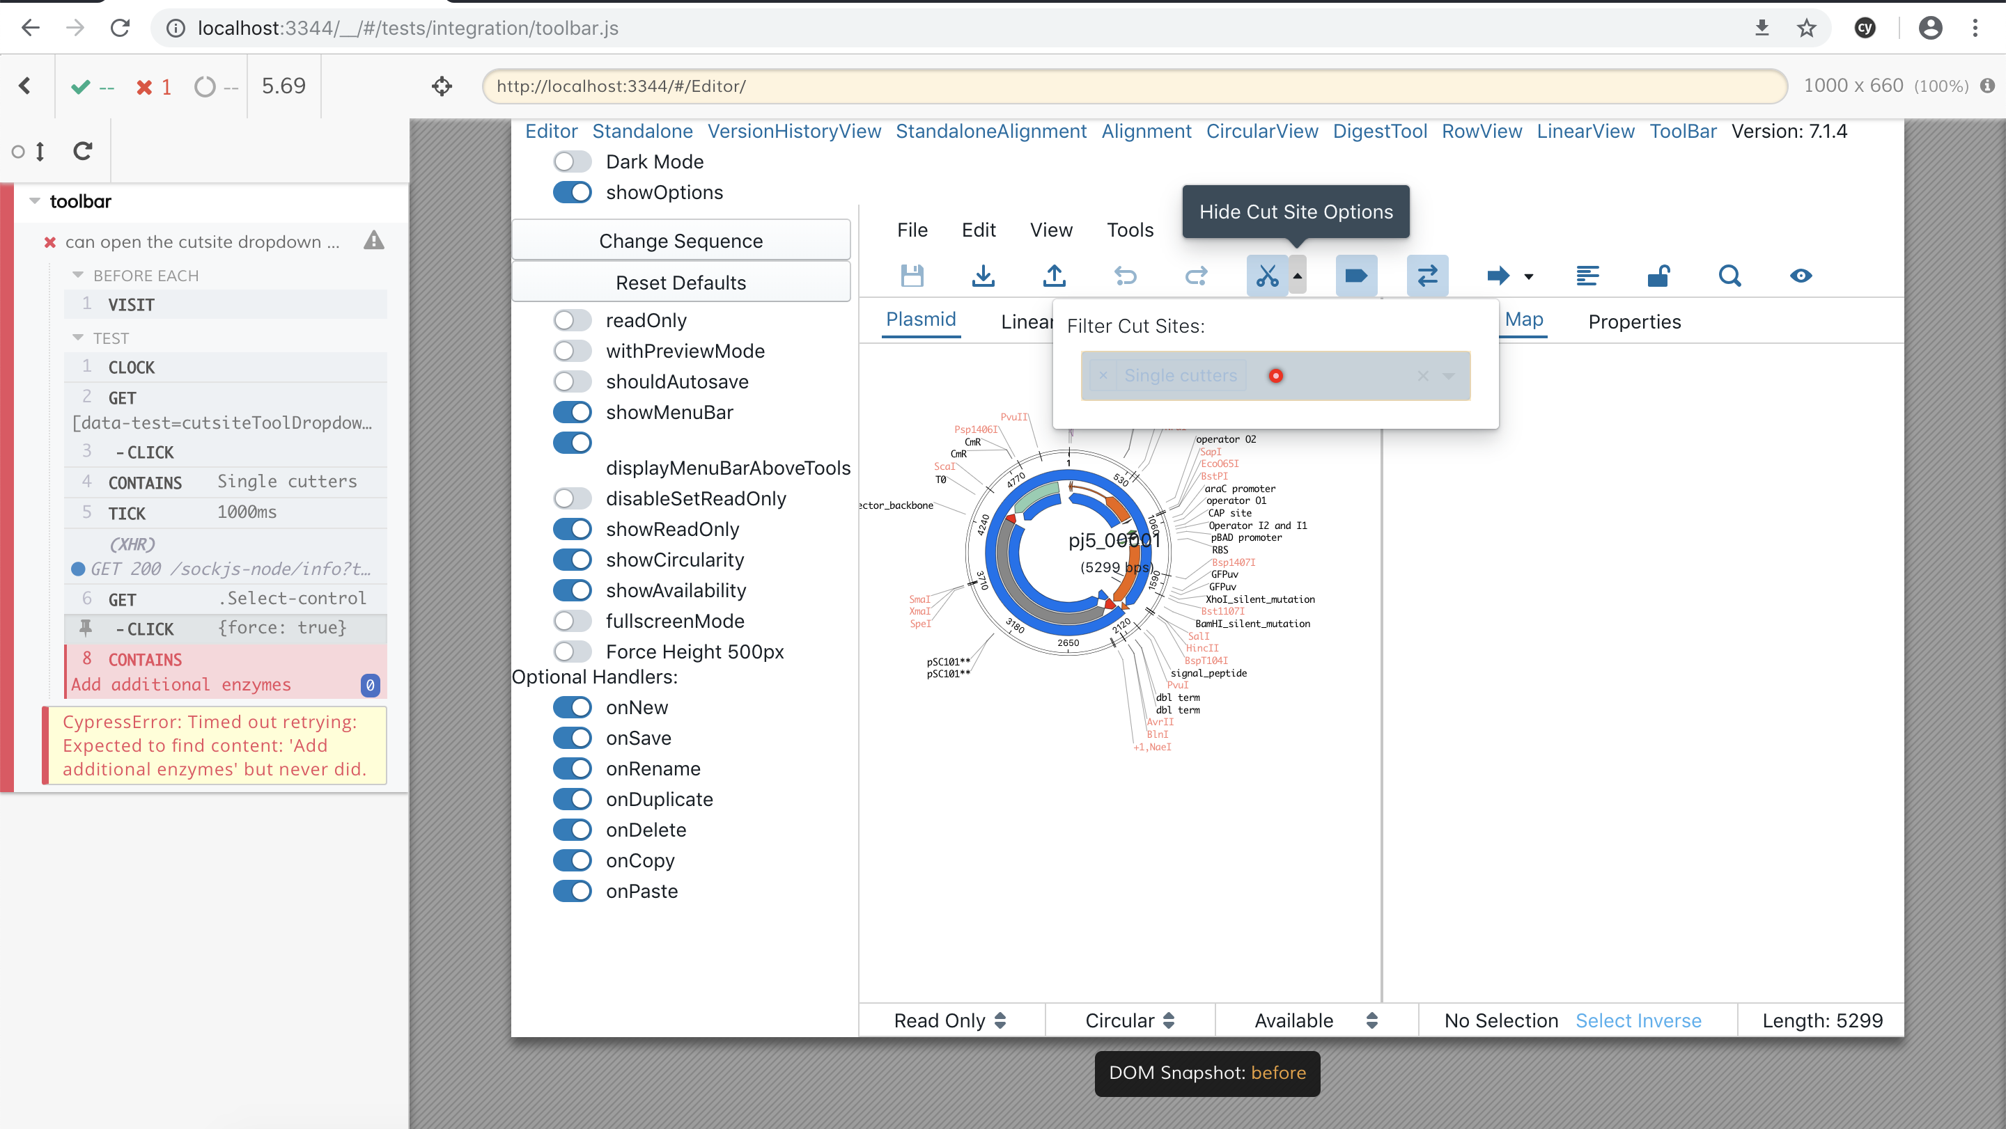Viewport: 2006px width, 1129px height.
Task: Click the download sequence icon
Action: click(x=983, y=276)
